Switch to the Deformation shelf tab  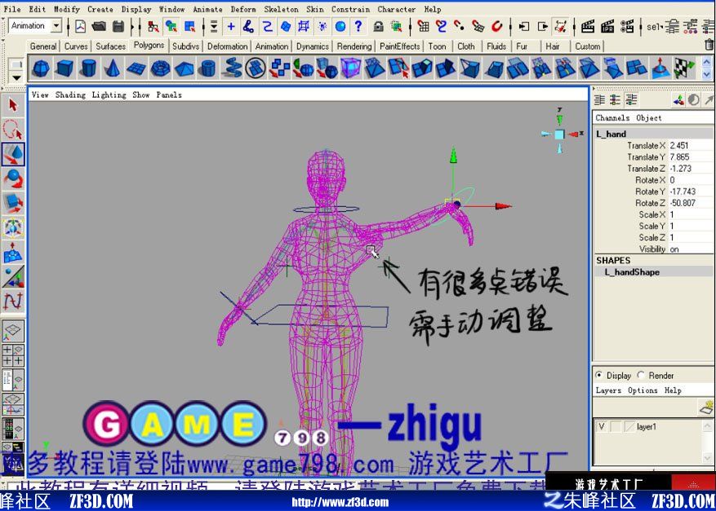point(227,46)
